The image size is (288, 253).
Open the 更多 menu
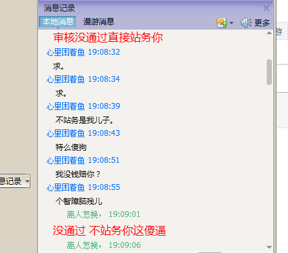coord(262,23)
